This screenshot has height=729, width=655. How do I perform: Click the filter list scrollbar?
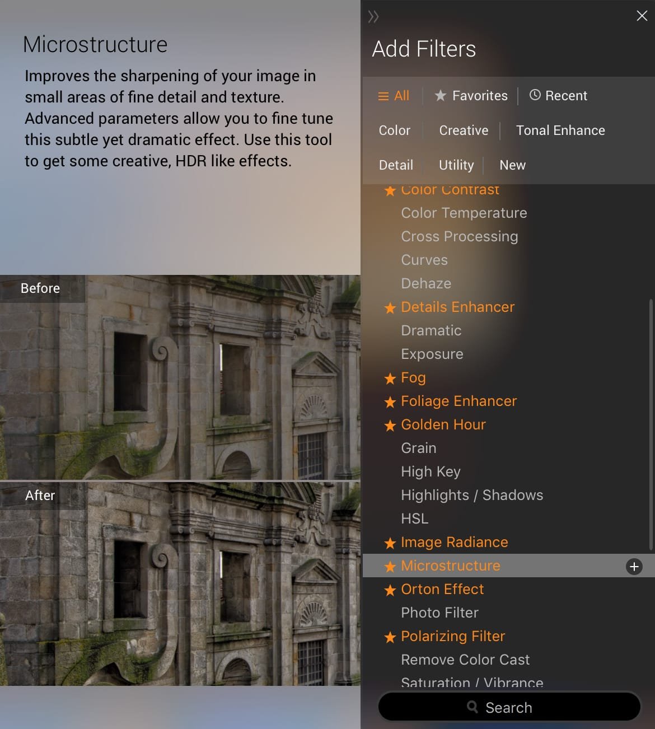pyautogui.click(x=651, y=424)
